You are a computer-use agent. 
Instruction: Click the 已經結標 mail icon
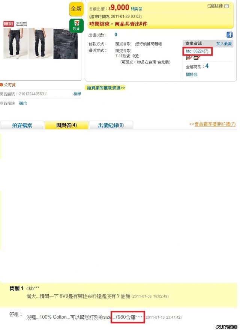click(x=226, y=6)
